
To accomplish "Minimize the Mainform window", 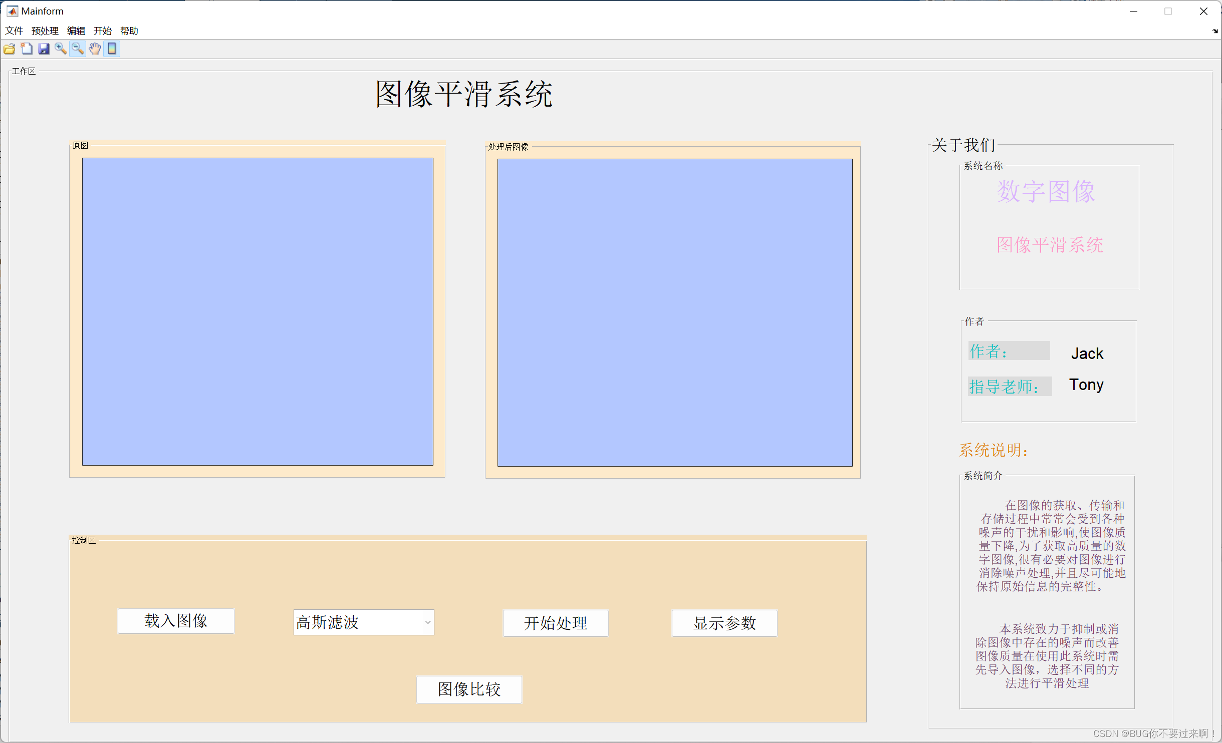I will pyautogui.click(x=1133, y=11).
